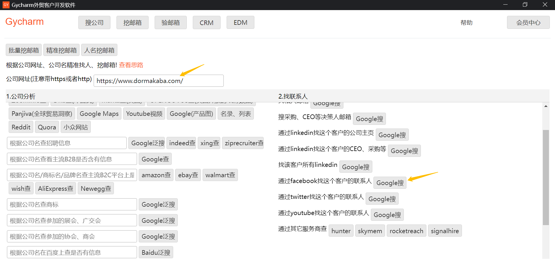
Task: Click Google搜 for 找该客户所有linkedin
Action: point(356,167)
